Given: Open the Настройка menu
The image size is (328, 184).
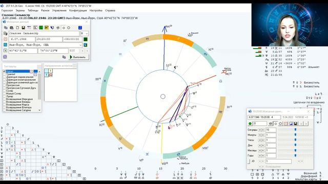Looking at the screenshot, I should (96, 10).
